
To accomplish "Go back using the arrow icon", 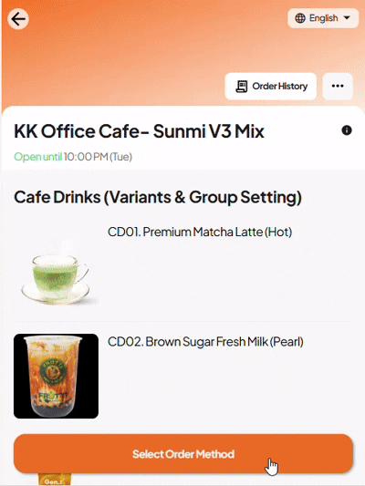I will click(18, 19).
